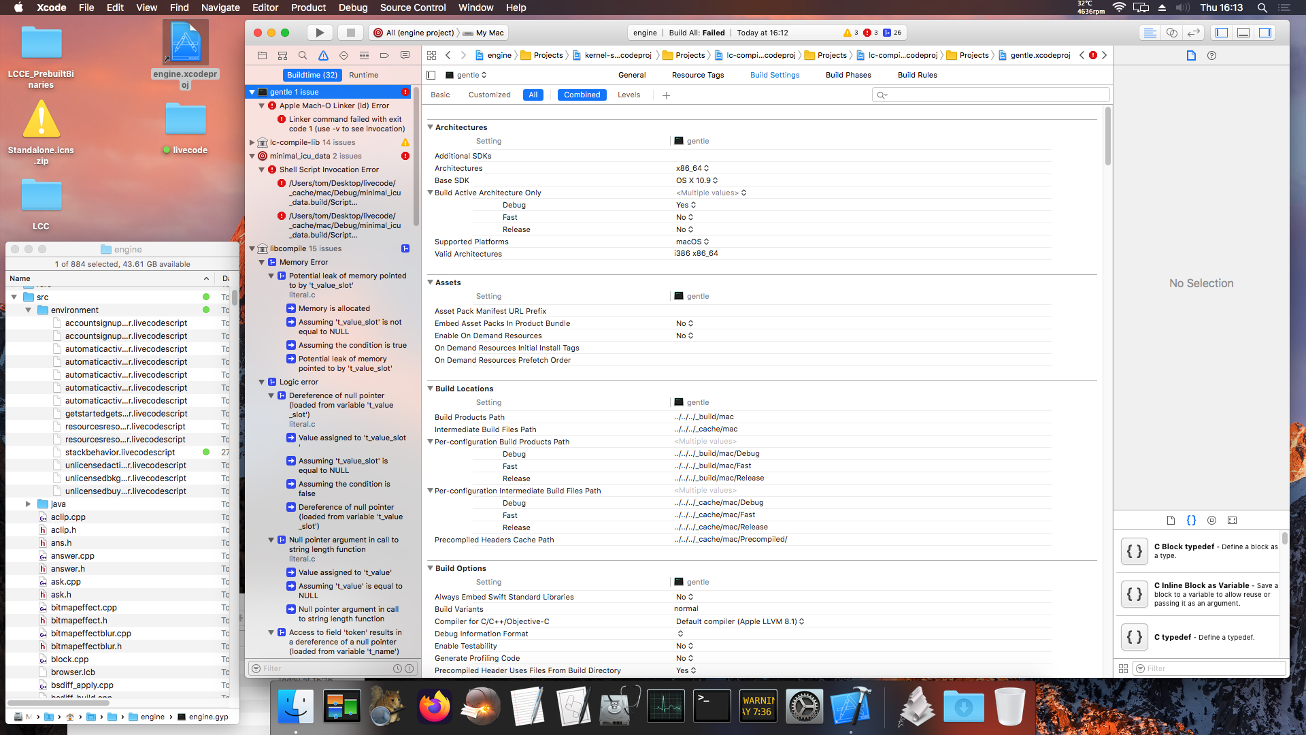Click the filter issues search icon

click(x=257, y=668)
